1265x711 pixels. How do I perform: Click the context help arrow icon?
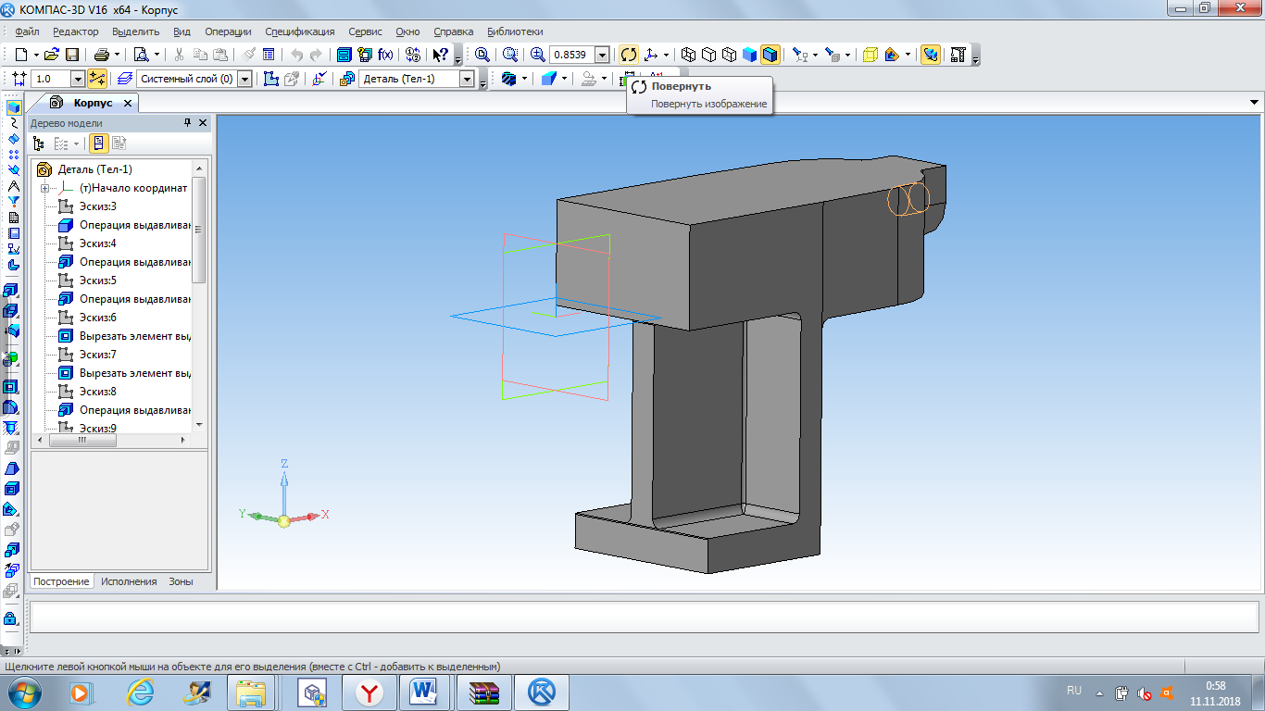[441, 55]
